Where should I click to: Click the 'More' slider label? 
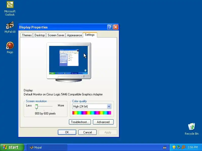tap(61, 105)
